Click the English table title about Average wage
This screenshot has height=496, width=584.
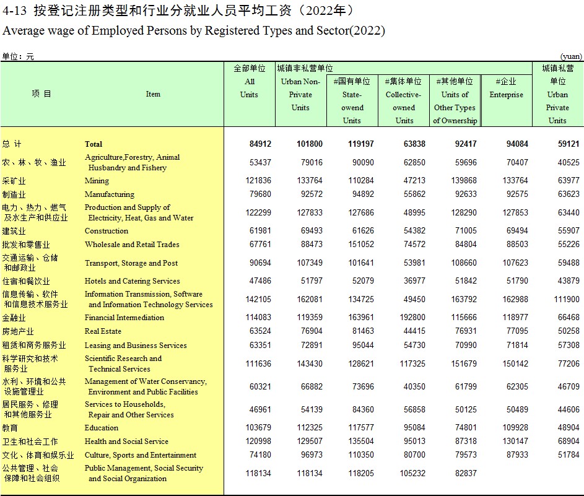coord(194,30)
